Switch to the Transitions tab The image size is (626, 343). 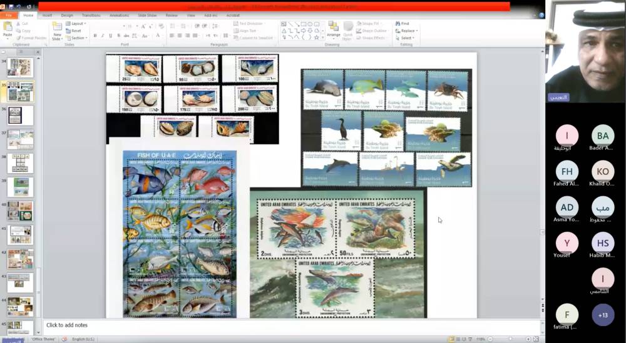click(91, 15)
